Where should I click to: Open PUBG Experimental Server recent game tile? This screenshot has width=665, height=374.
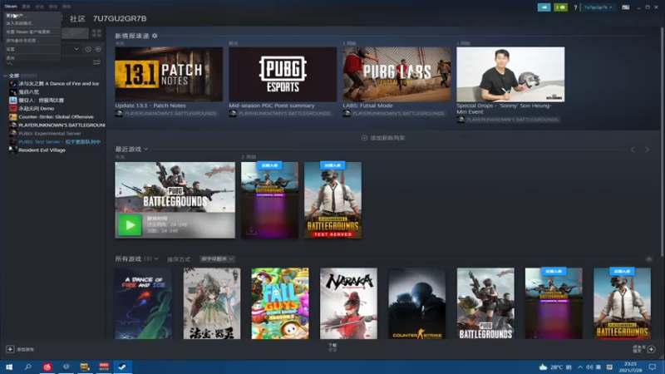coord(269,200)
